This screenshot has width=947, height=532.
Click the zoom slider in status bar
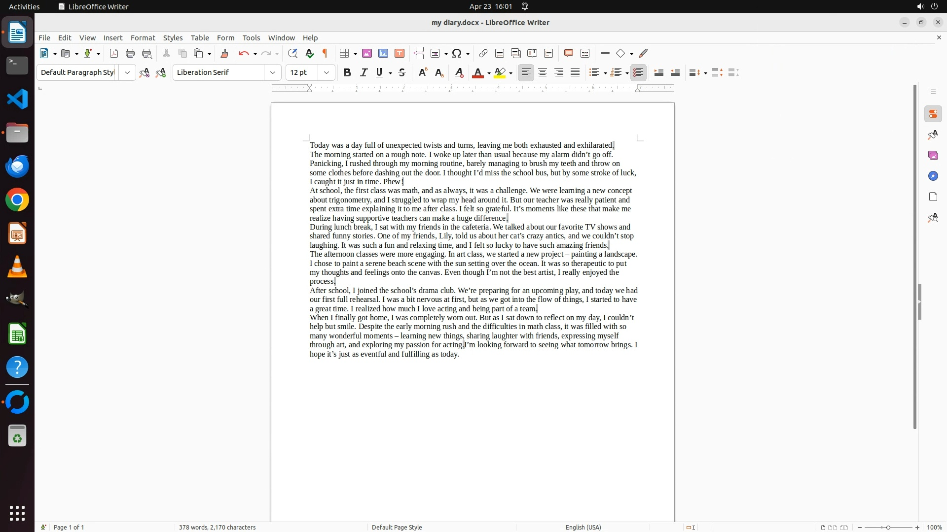888,528
